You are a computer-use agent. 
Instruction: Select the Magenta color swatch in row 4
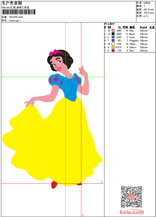coord(113,40)
